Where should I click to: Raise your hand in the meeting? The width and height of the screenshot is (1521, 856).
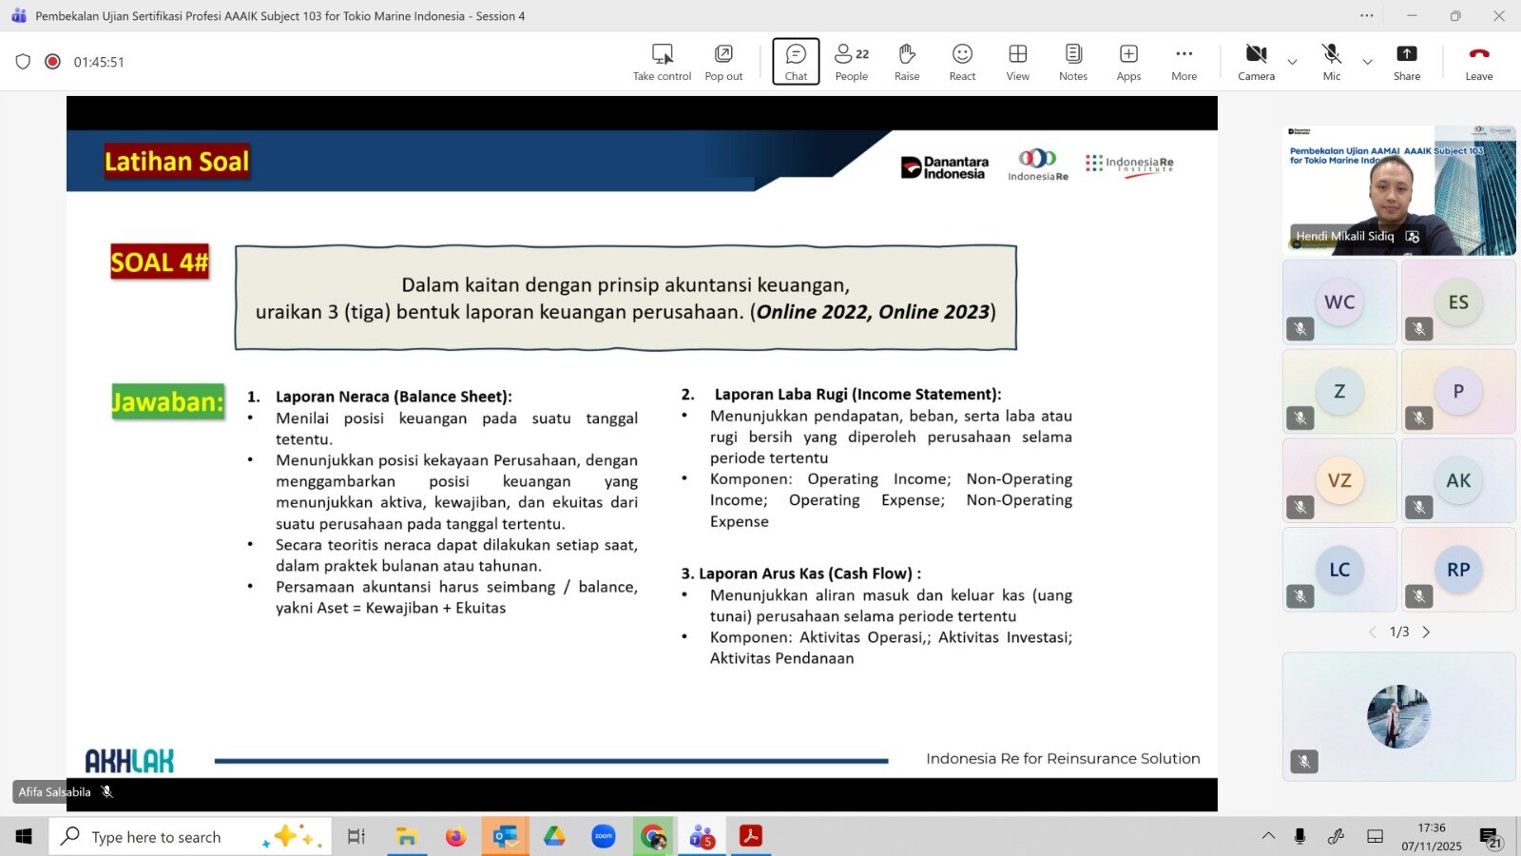coord(906,62)
